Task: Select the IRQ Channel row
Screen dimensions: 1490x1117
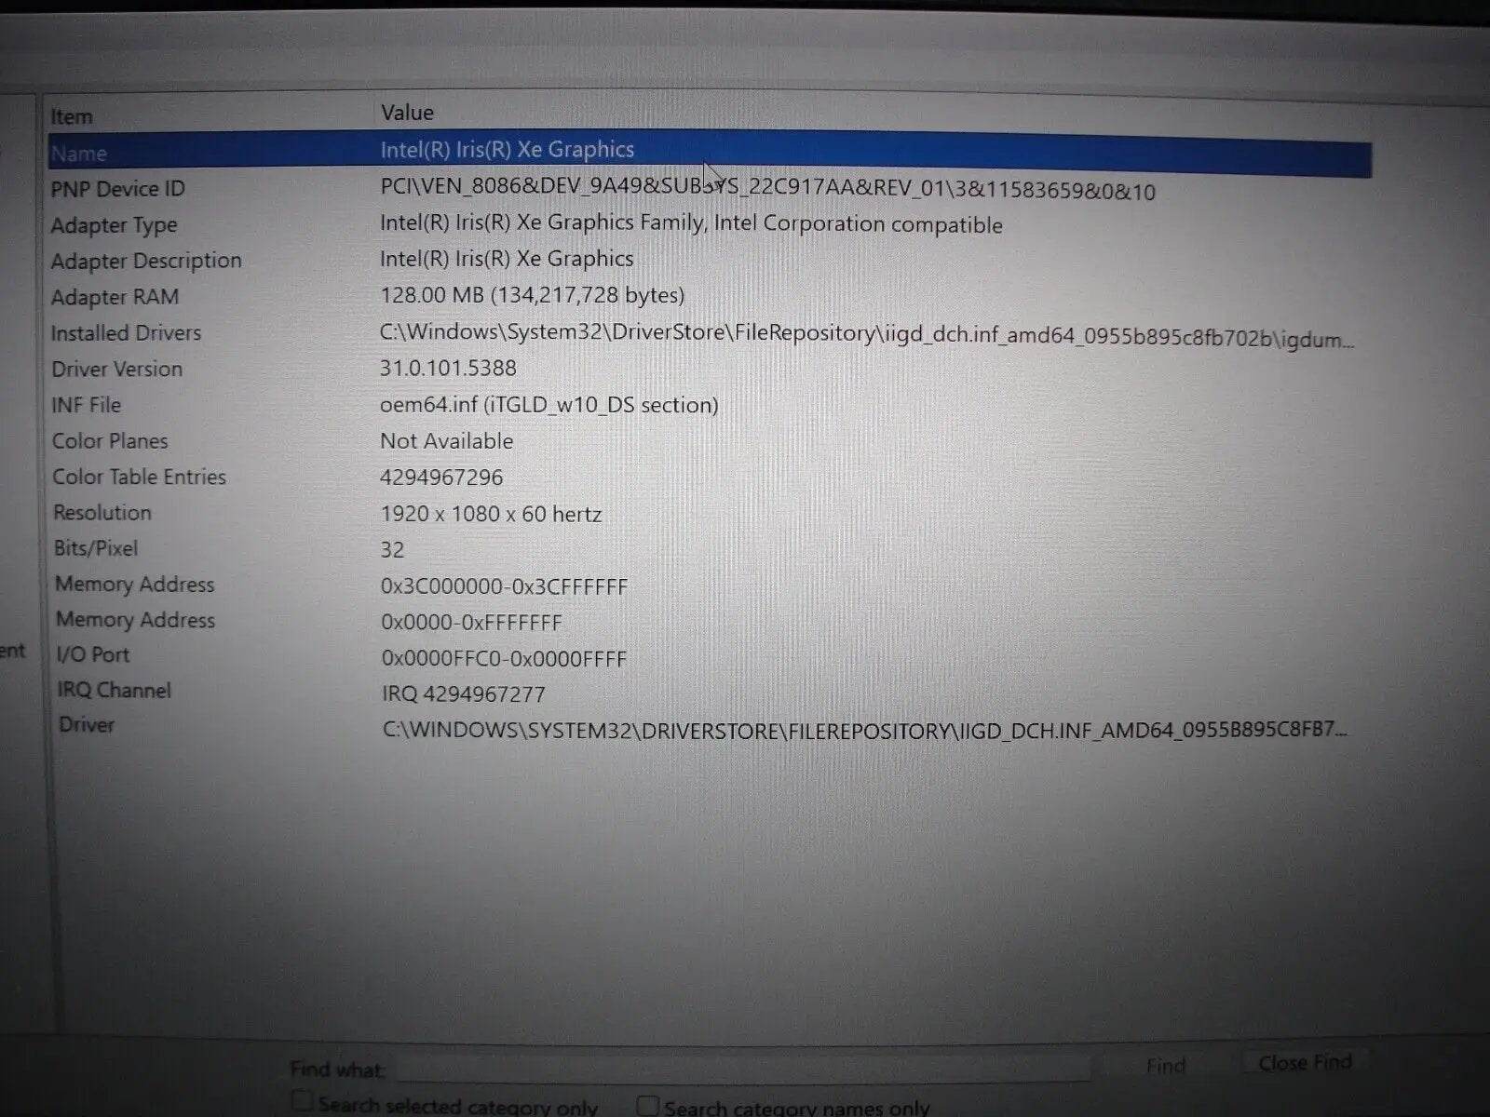Action: tap(115, 691)
